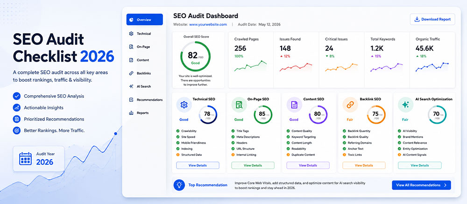Viewport: 467px width, 204px height.
Task: Click the Duplicate Content warning indicator
Action: pyautogui.click(x=288, y=155)
